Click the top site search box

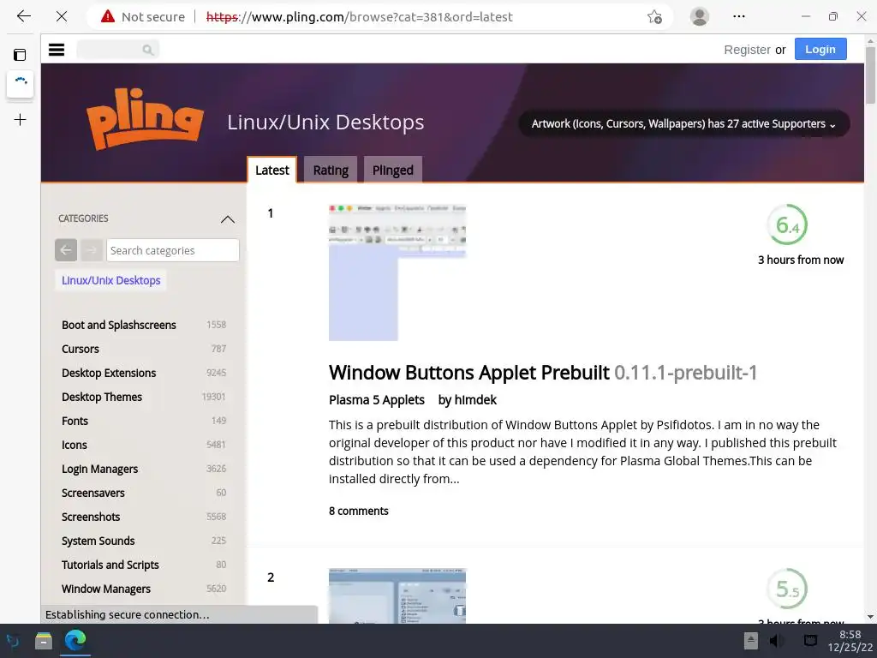pos(118,50)
